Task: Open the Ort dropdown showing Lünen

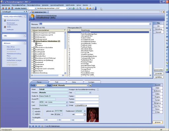Action: [67, 102]
